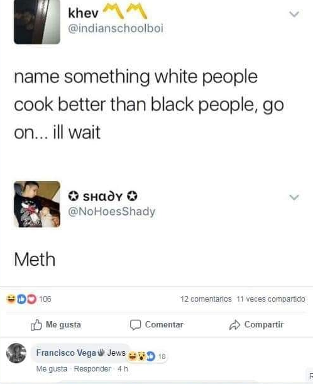The height and width of the screenshot is (384, 313).
Task: Click the laughing emoji on Francisco Vega's comment
Action: tap(133, 356)
